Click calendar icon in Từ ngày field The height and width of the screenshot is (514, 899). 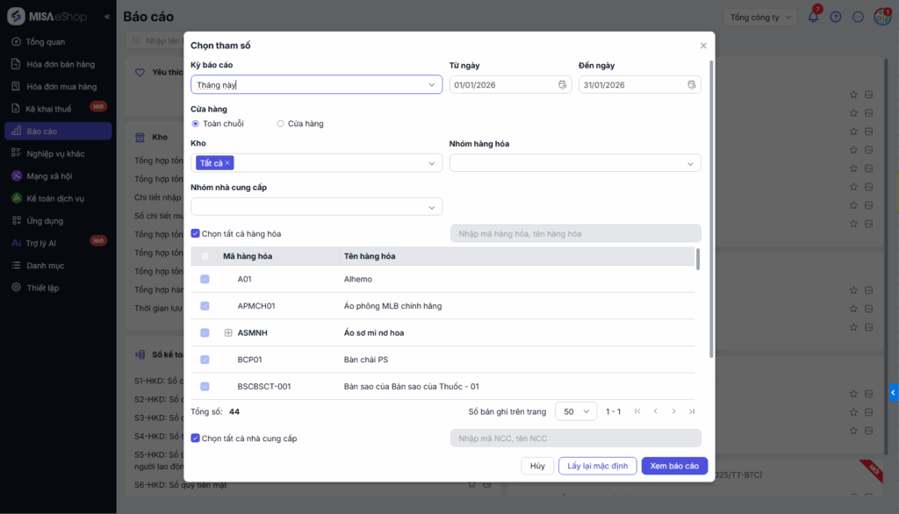(x=562, y=85)
